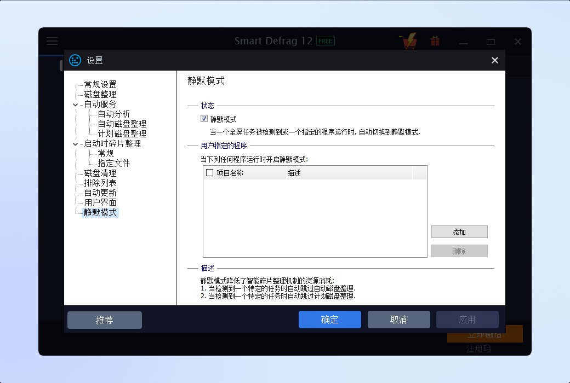Select 自动磁盘整理 in the tree
The width and height of the screenshot is (570, 383).
coord(122,124)
